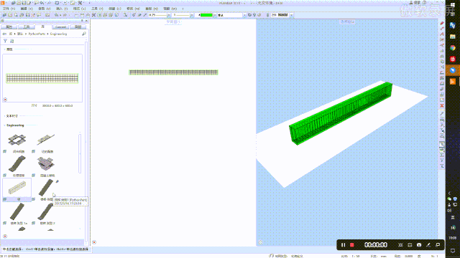Click the red NetEase music icon in the taskbar
Image resolution: width=460 pixels, height=258 pixels.
453,59
